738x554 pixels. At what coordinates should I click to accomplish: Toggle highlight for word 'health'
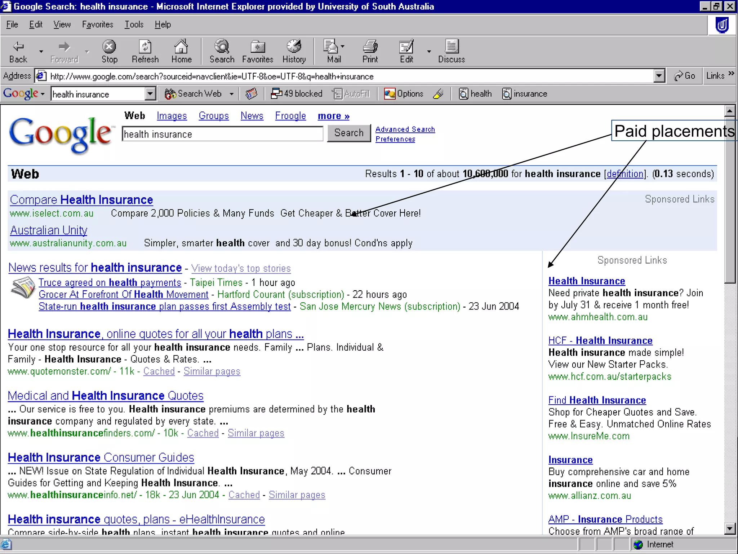pyautogui.click(x=475, y=94)
